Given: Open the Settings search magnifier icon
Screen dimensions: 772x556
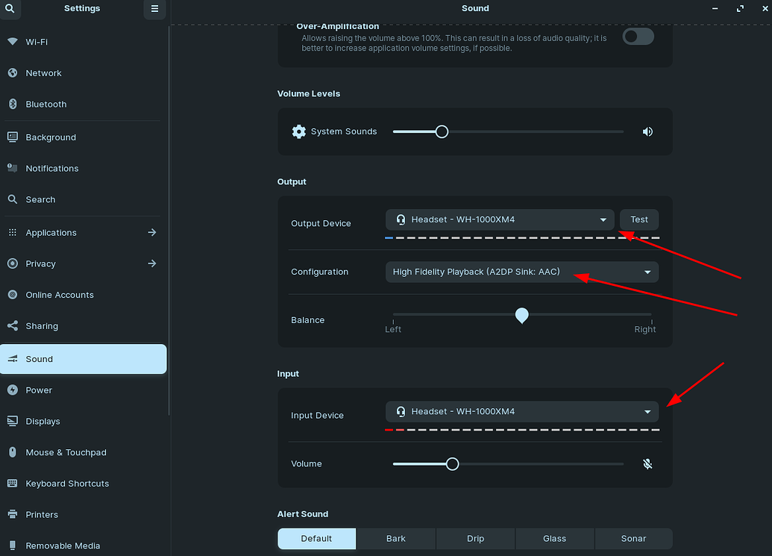Looking at the screenshot, I should click(10, 8).
